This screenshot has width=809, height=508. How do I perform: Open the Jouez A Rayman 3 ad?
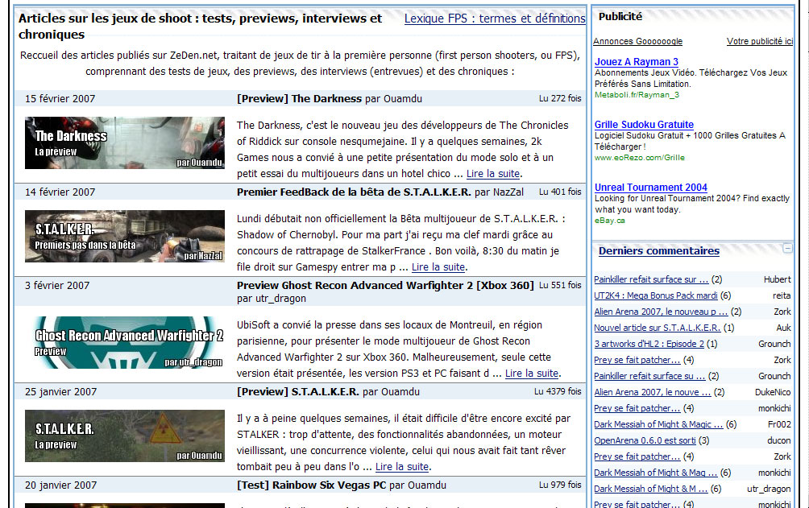pyautogui.click(x=636, y=62)
